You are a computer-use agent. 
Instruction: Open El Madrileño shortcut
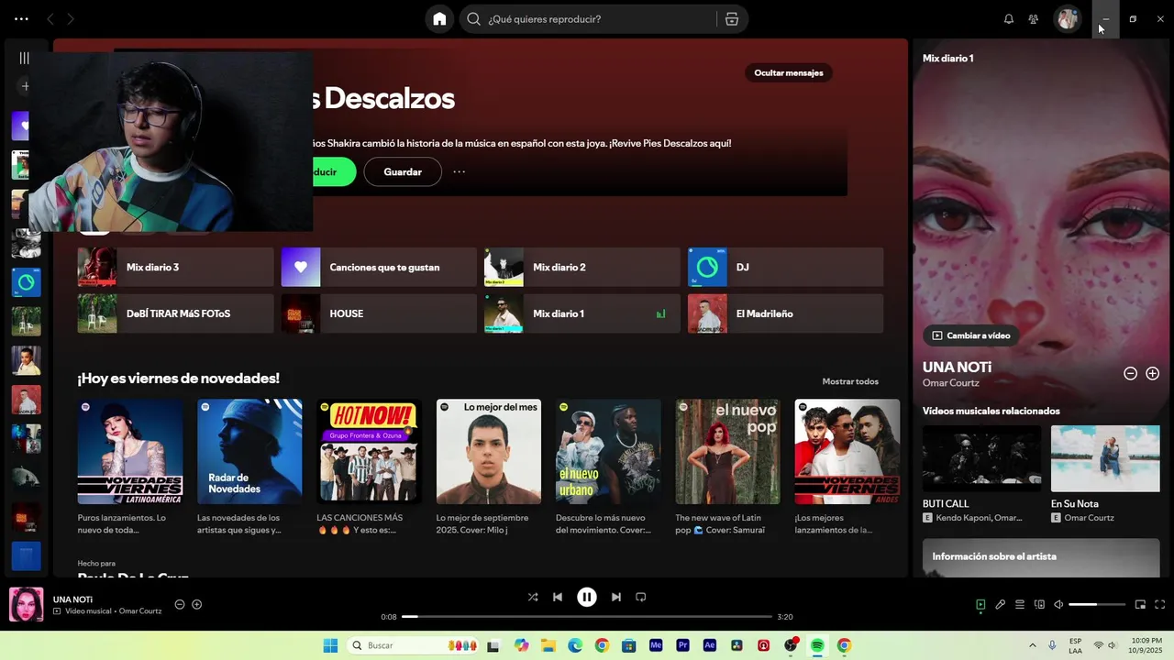click(786, 313)
